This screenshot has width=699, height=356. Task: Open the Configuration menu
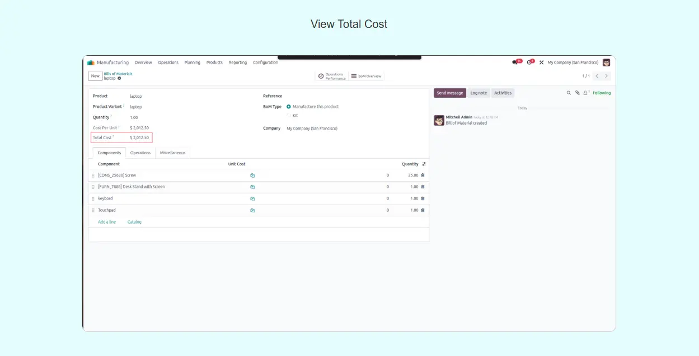[265, 63]
